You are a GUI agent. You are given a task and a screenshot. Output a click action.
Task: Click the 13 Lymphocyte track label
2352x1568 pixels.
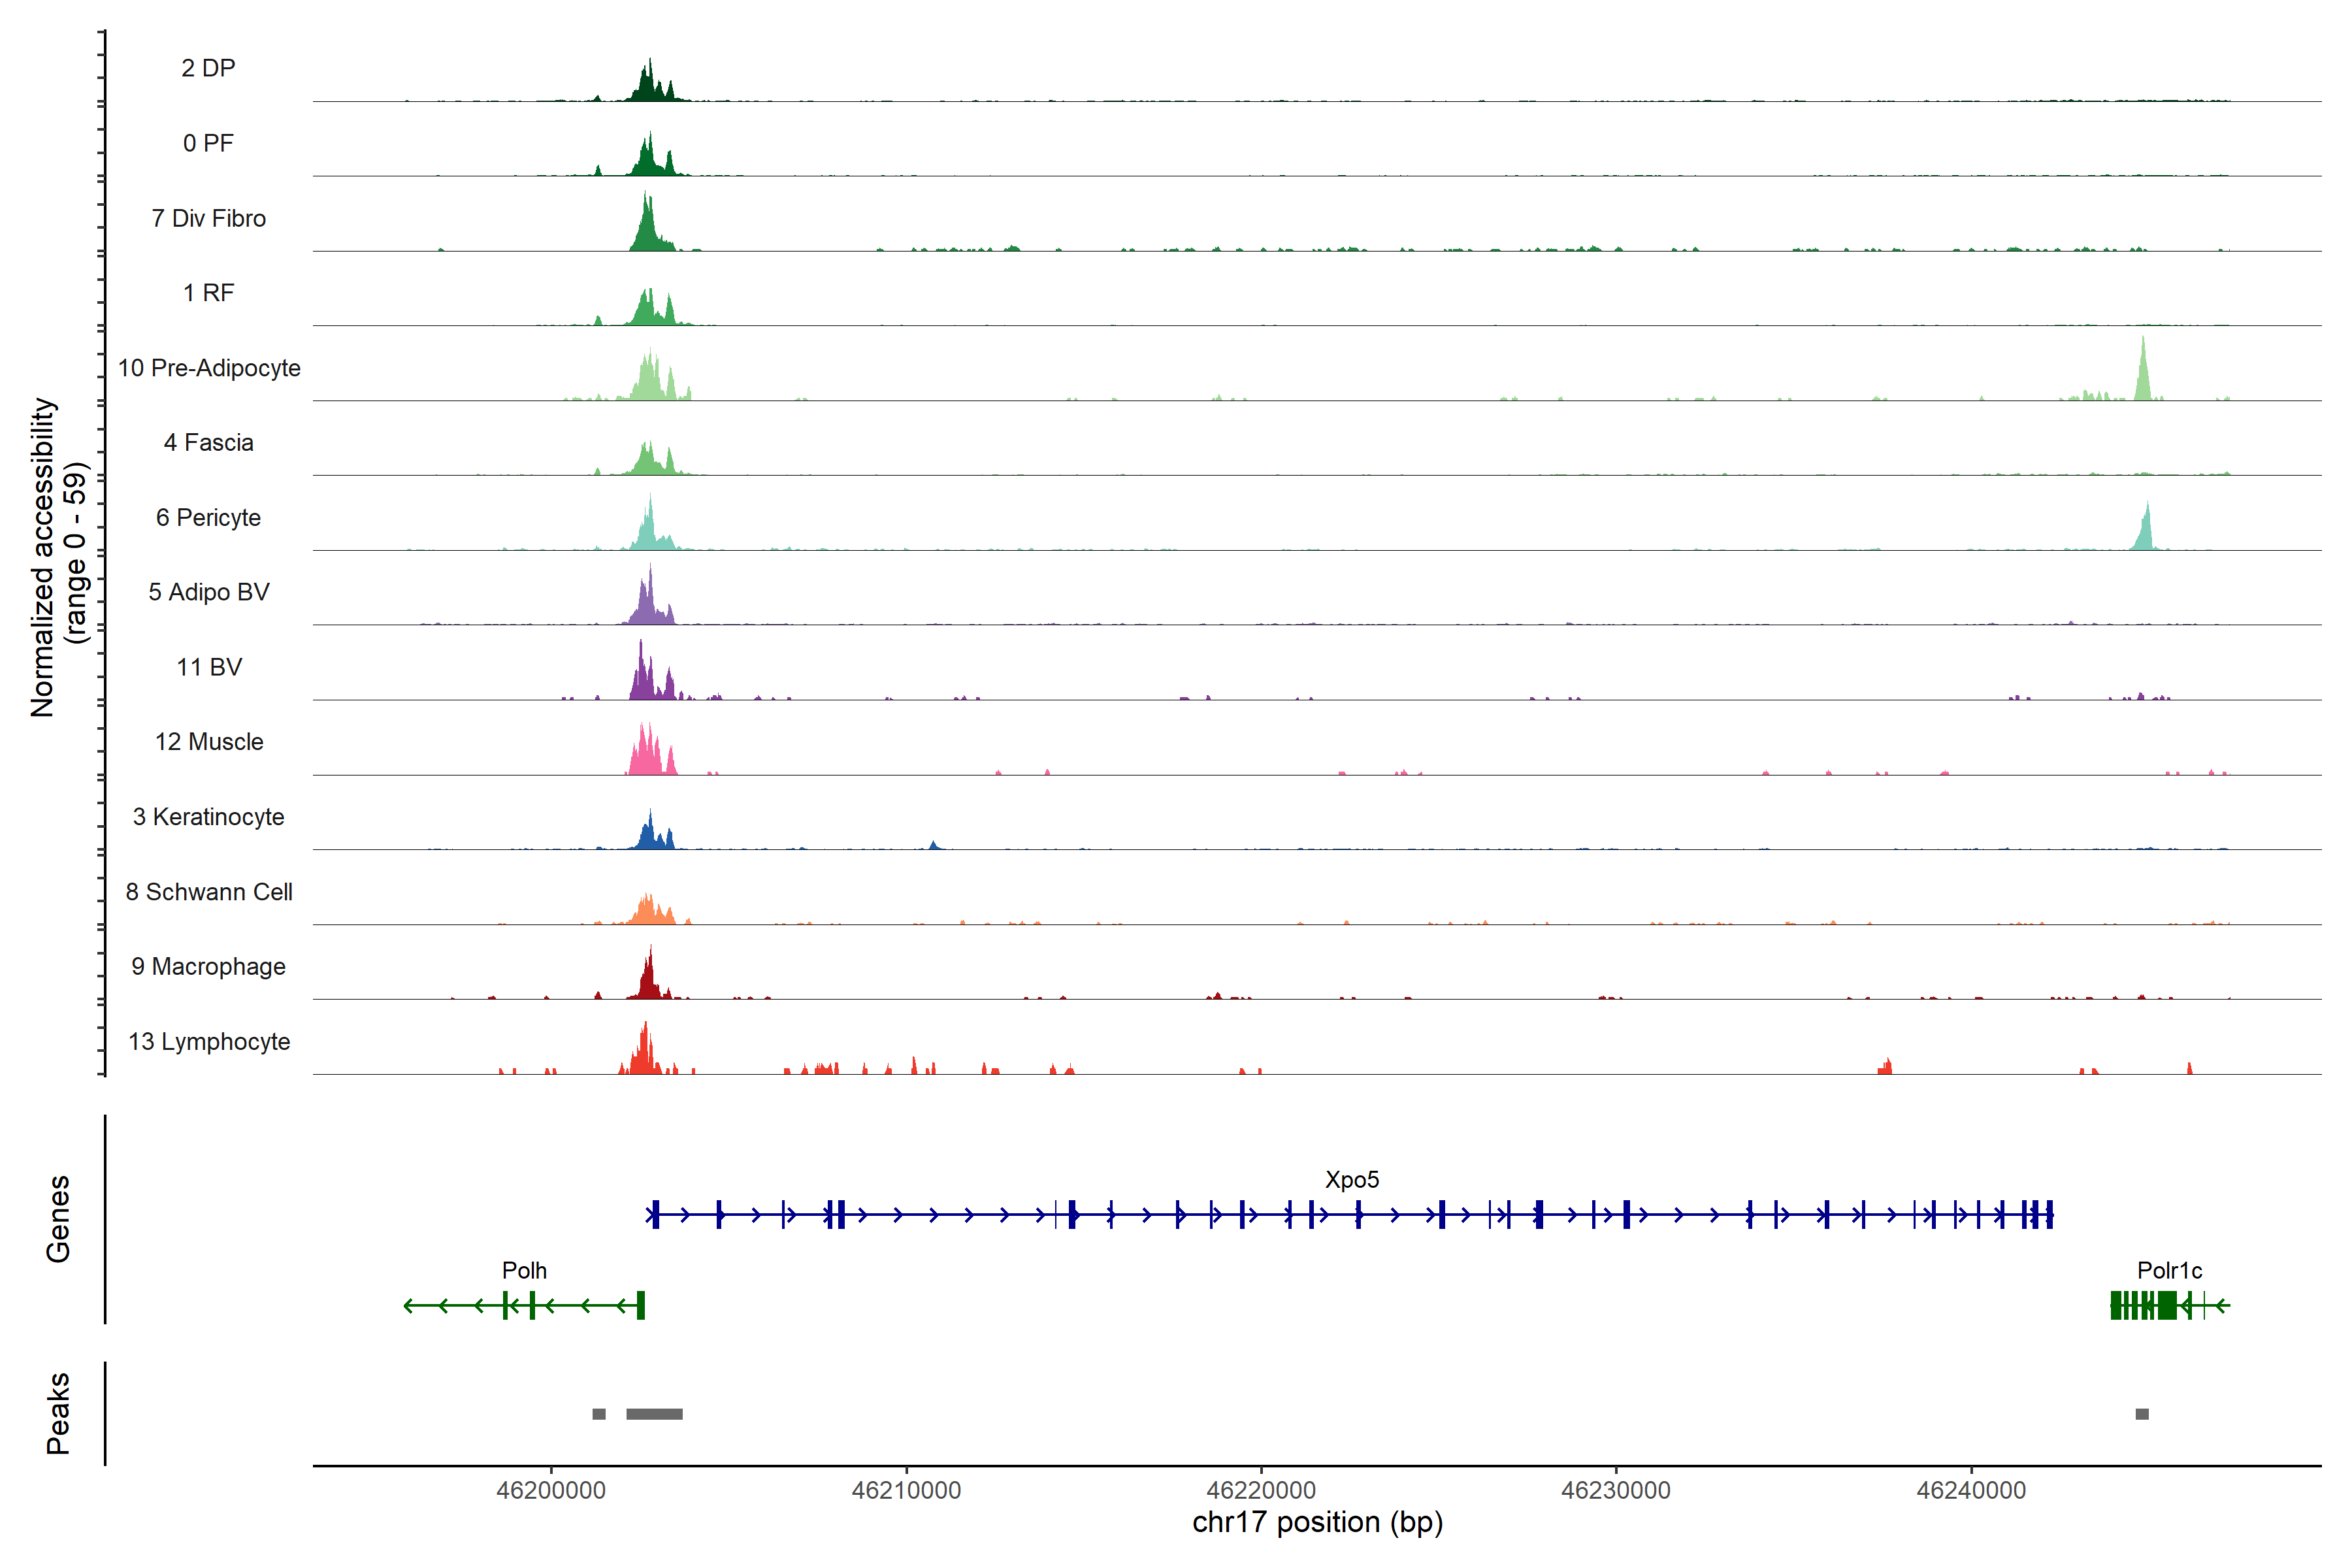coord(209,1042)
